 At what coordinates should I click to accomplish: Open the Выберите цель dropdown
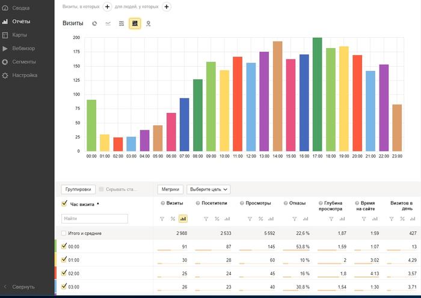(x=209, y=189)
